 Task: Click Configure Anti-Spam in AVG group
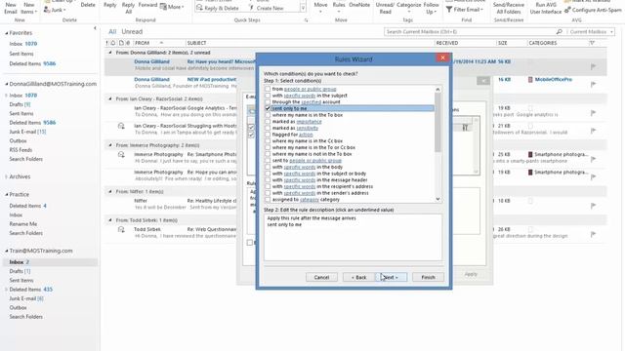pyautogui.click(x=593, y=10)
